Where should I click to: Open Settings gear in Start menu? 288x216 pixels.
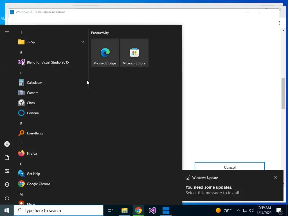7,184
